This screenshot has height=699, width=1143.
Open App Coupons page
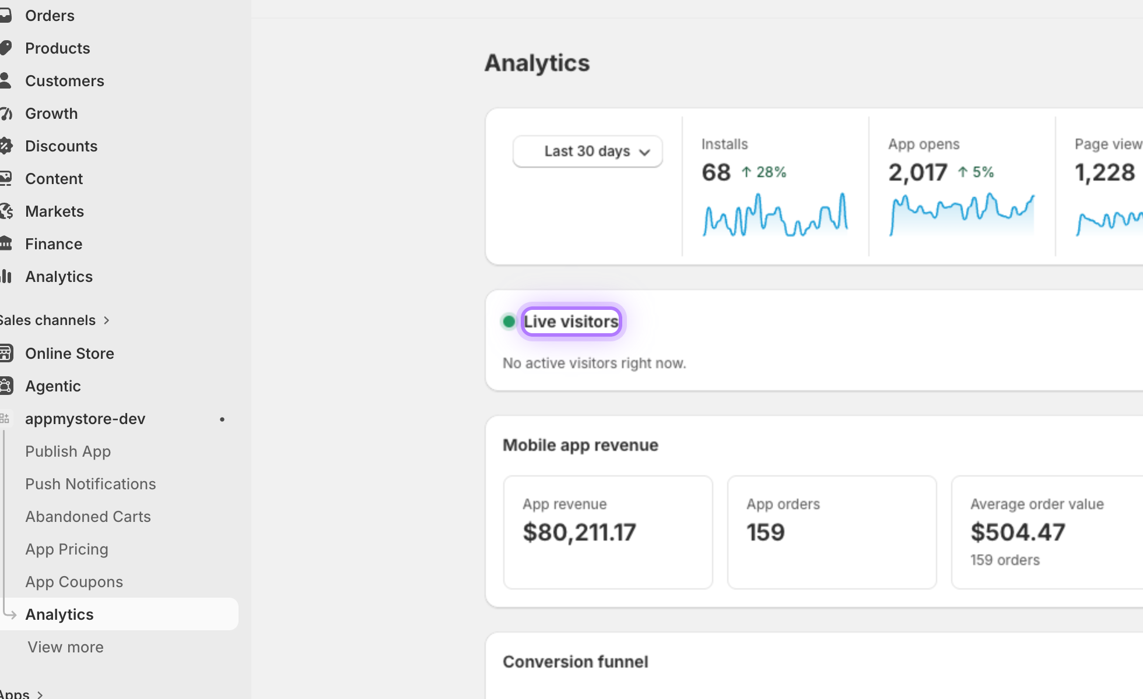[x=74, y=582]
